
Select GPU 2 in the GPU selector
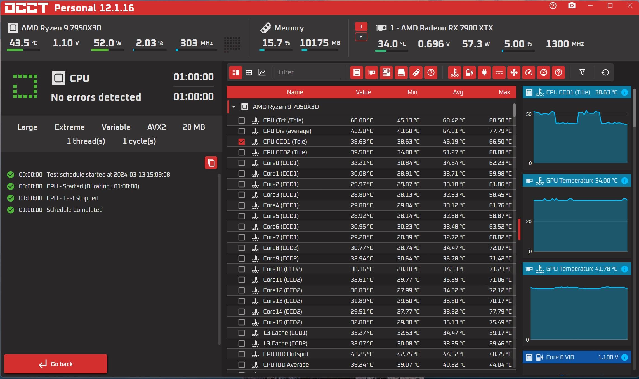[x=361, y=37]
